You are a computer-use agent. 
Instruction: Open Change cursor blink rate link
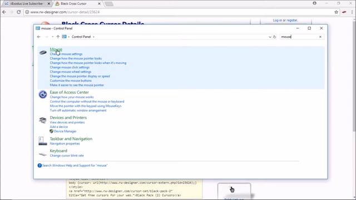[67, 156]
